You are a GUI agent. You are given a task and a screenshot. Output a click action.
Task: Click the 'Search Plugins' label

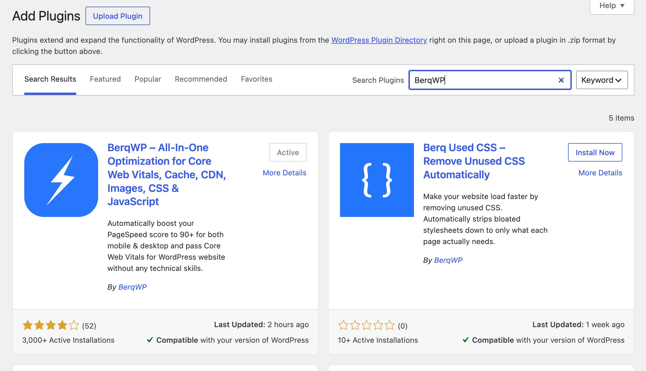coord(378,80)
